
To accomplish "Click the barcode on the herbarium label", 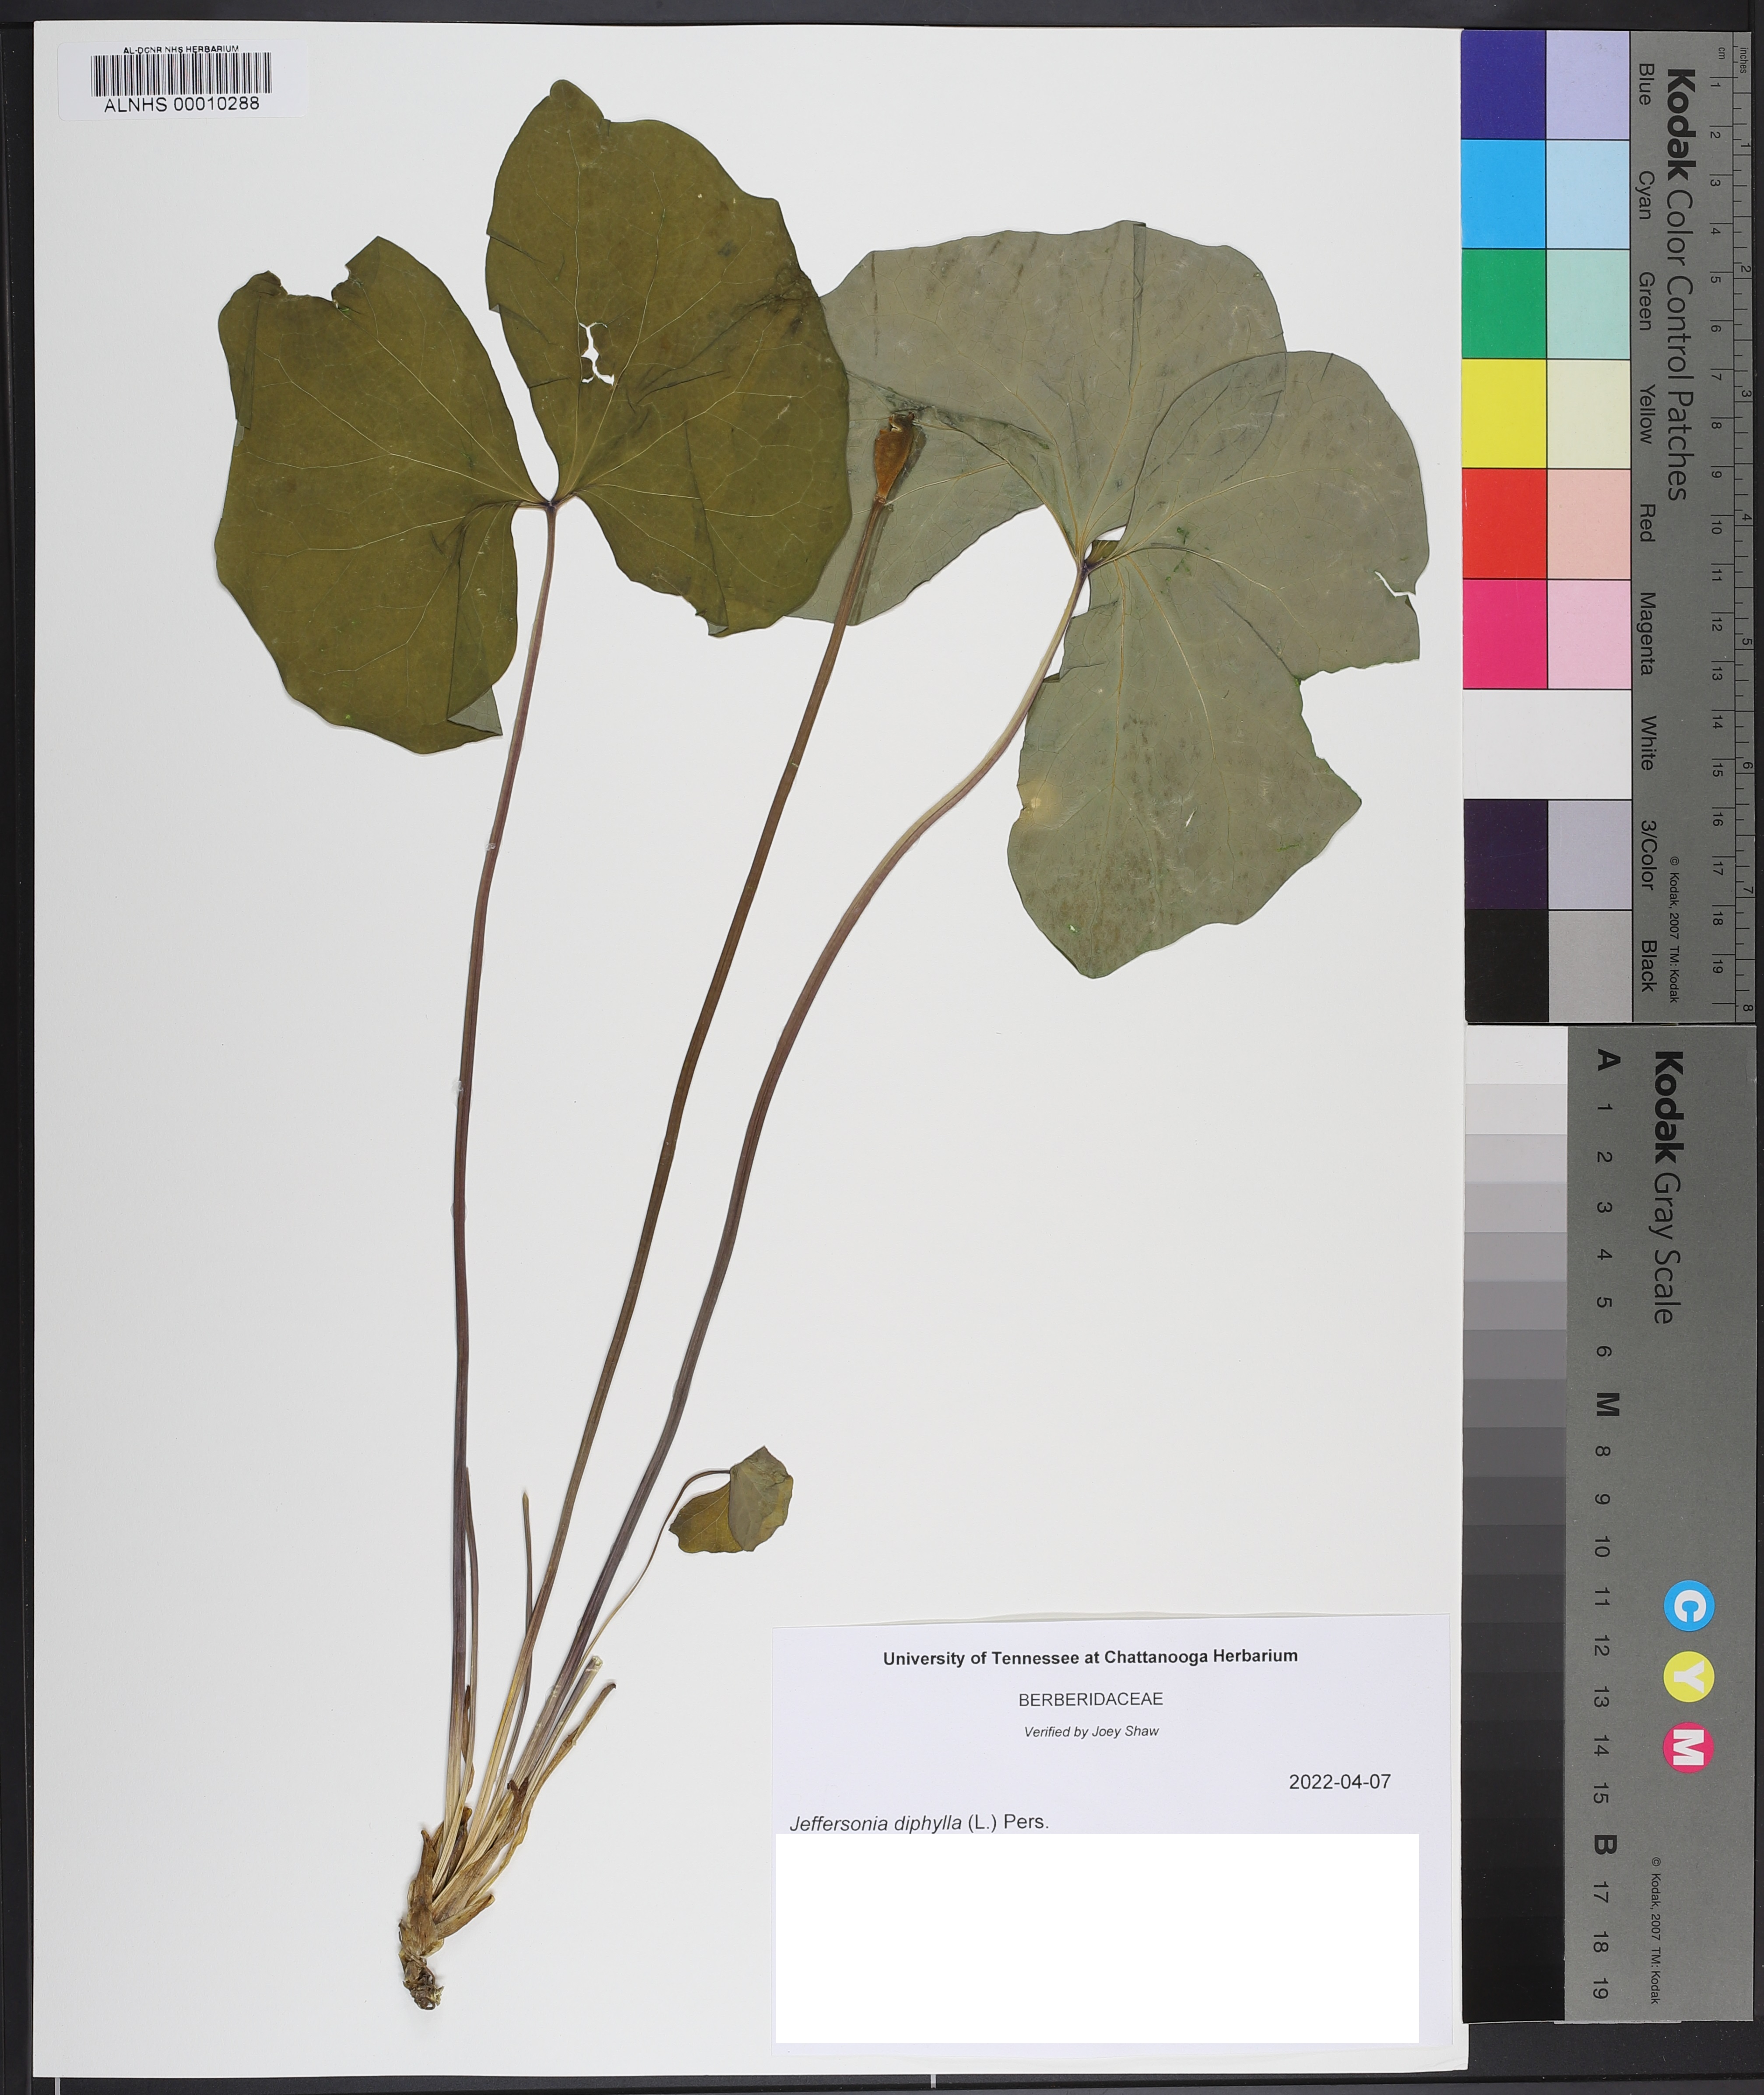I will (x=181, y=75).
